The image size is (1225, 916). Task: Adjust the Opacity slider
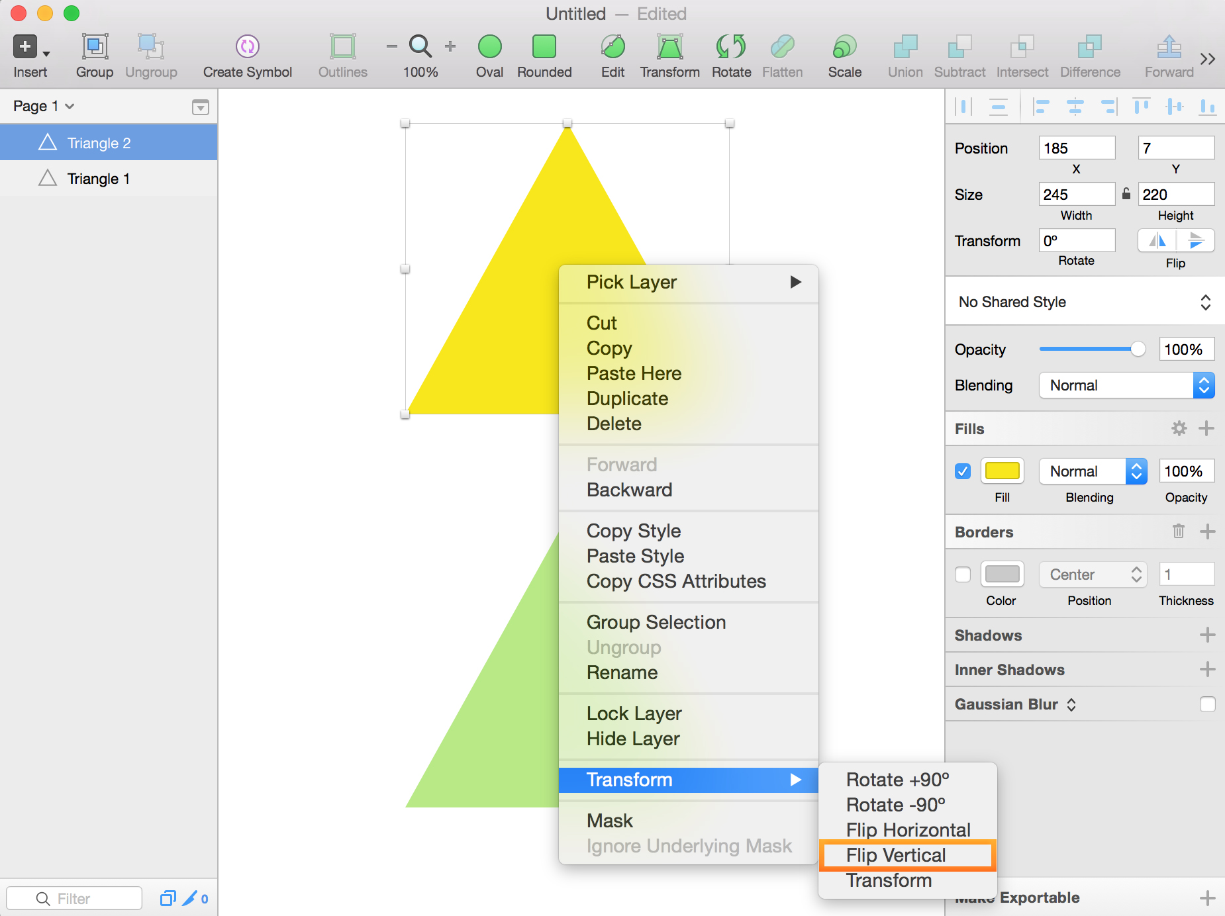pos(1093,349)
